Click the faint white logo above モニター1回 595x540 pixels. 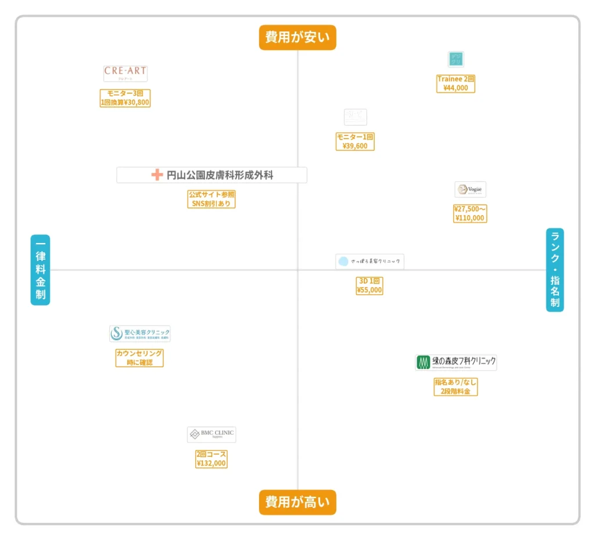[355, 117]
